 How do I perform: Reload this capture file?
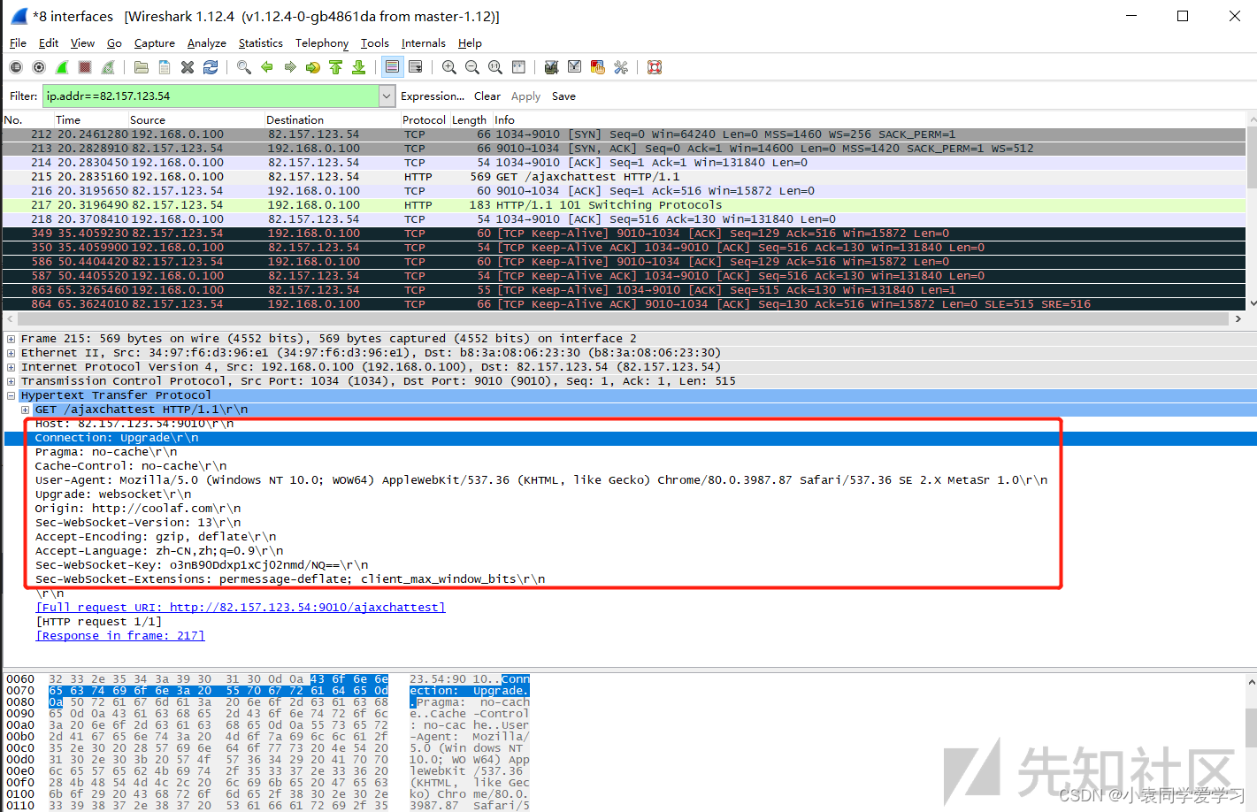(x=211, y=67)
